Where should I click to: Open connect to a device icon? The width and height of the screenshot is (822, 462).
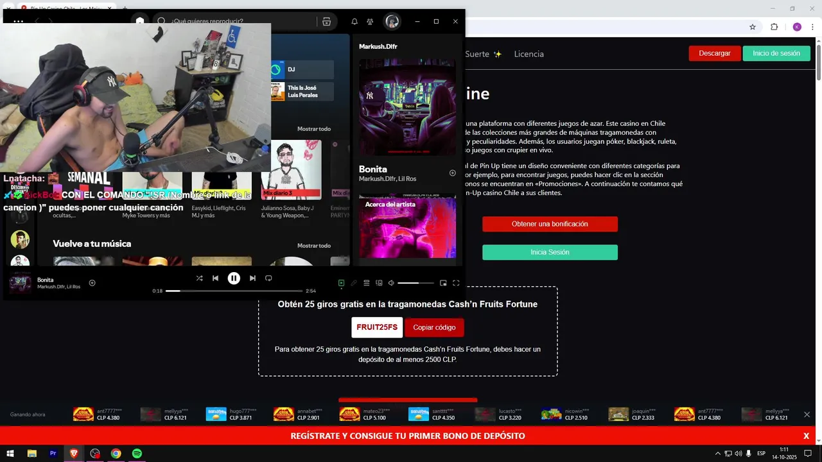click(379, 283)
